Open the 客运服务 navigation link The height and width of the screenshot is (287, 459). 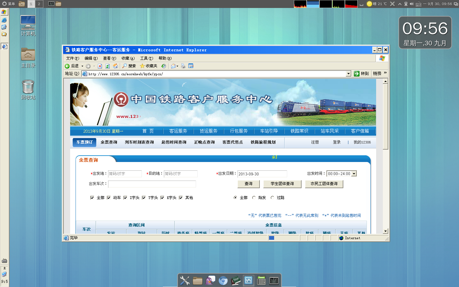[178, 131]
